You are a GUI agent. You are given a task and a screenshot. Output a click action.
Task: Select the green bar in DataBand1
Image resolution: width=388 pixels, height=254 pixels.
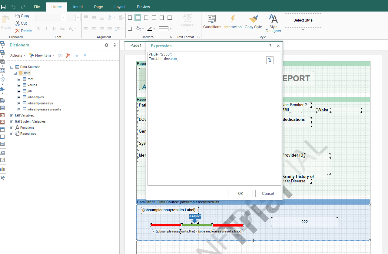click(x=197, y=225)
